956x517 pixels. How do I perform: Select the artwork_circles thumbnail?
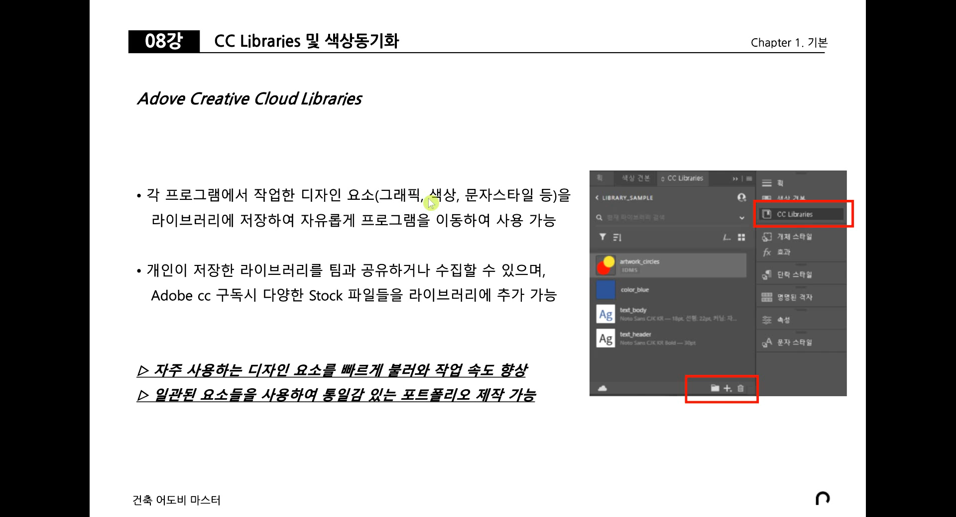pyautogui.click(x=605, y=265)
